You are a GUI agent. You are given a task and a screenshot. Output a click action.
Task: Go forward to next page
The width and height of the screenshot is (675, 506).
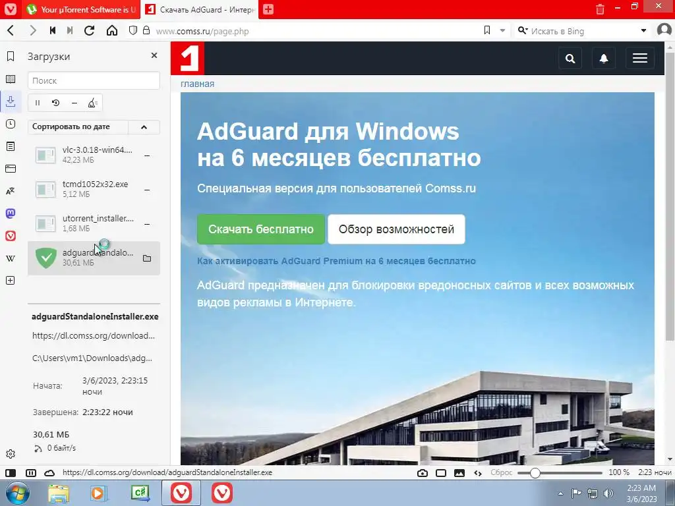pyautogui.click(x=33, y=30)
